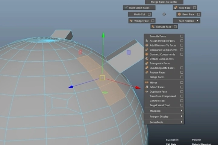Click the Mirror icon
Viewport: 218px width, 145px height.
tap(147, 82)
